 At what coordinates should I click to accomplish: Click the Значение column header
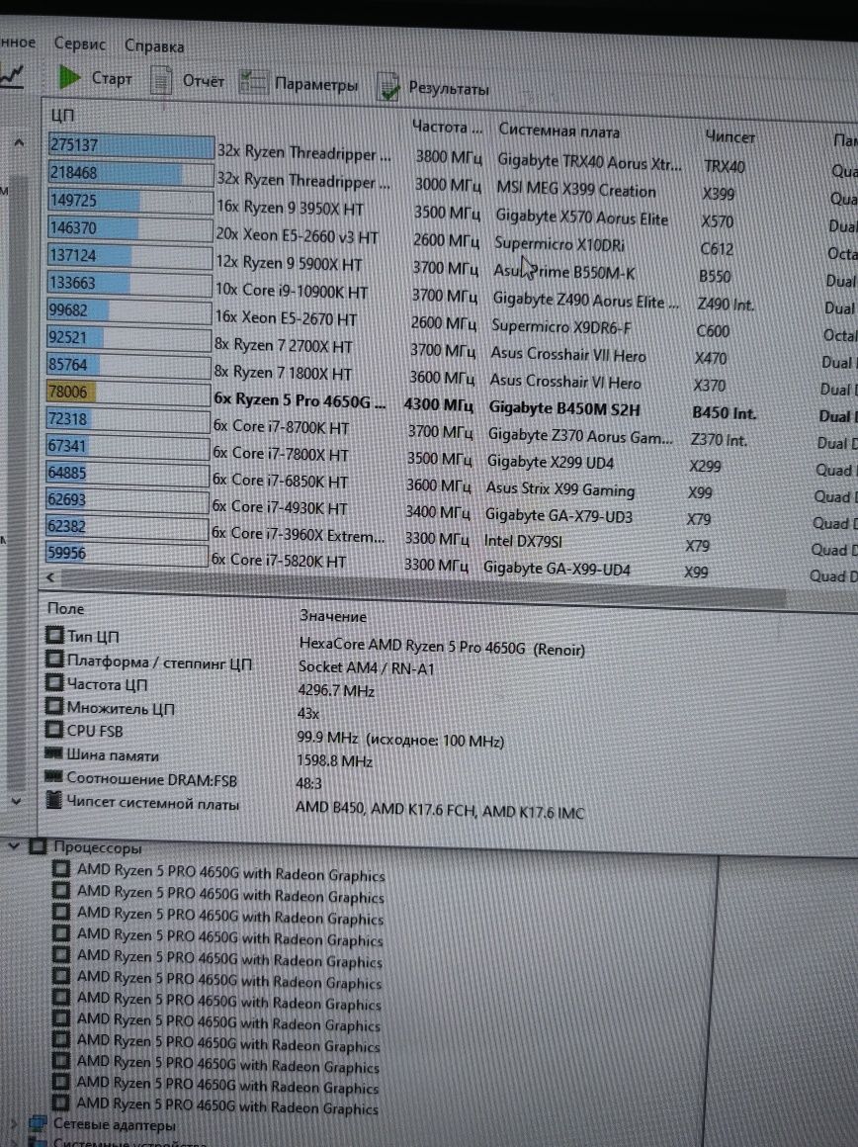pos(333,616)
